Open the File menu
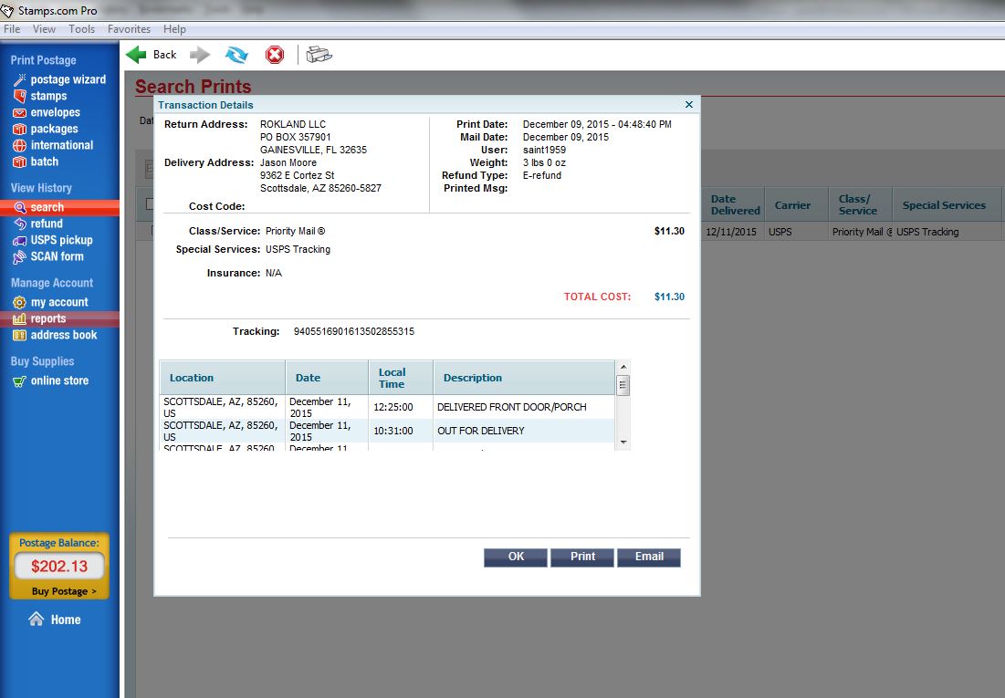This screenshot has height=698, width=1005. point(12,29)
